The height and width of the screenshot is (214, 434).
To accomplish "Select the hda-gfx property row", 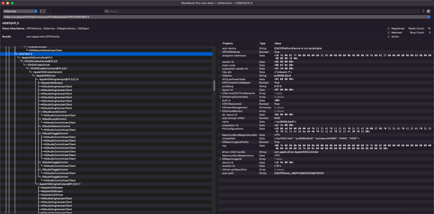I will click(x=326, y=72).
